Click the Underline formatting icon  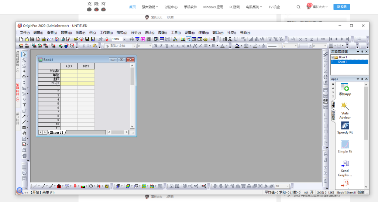[166, 46]
